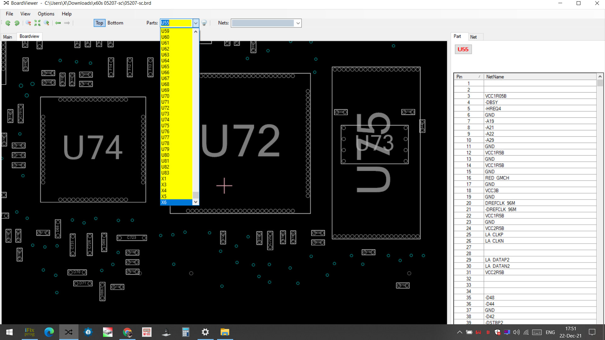
Task: Click the U73 component on the board
Action: tap(375, 144)
